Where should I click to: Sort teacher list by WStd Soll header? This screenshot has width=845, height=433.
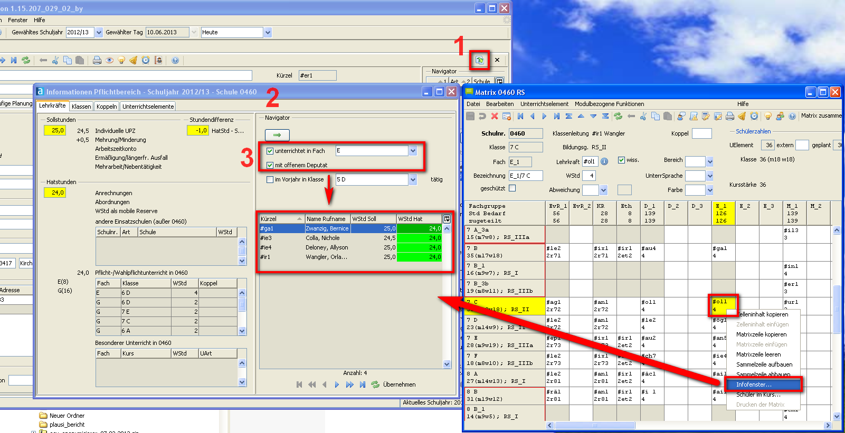click(373, 218)
